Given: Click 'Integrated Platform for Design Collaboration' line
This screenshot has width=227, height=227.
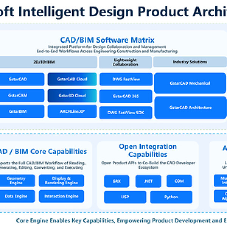Looking at the screenshot, I should (107, 47).
